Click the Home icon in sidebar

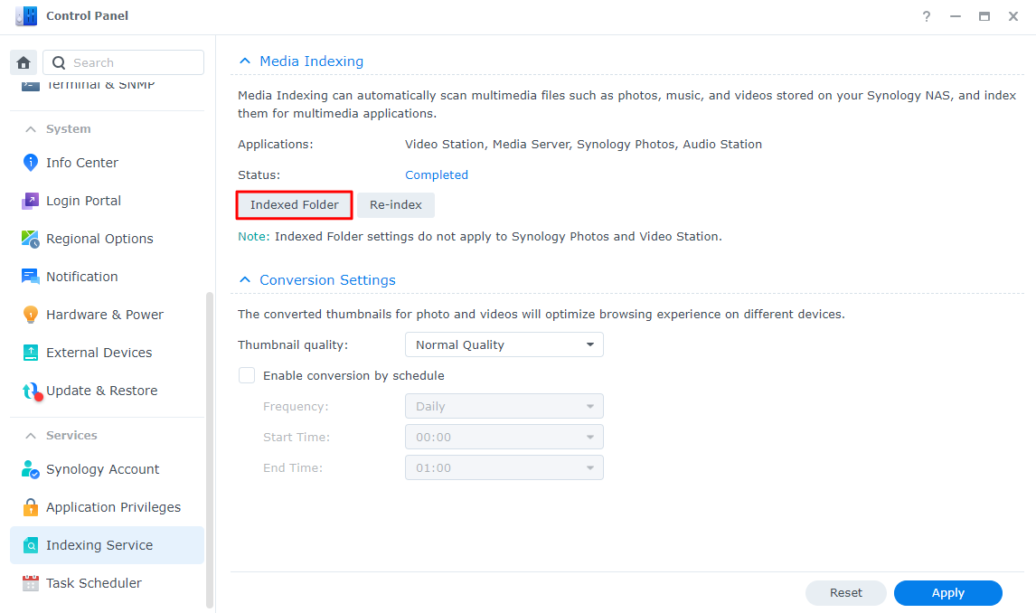[24, 62]
